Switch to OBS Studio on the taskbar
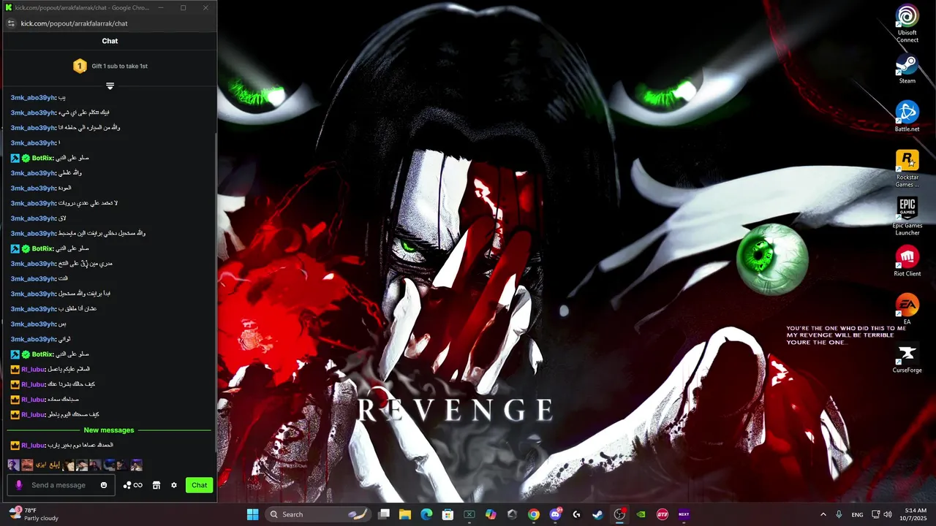This screenshot has width=936, height=526. 619,514
